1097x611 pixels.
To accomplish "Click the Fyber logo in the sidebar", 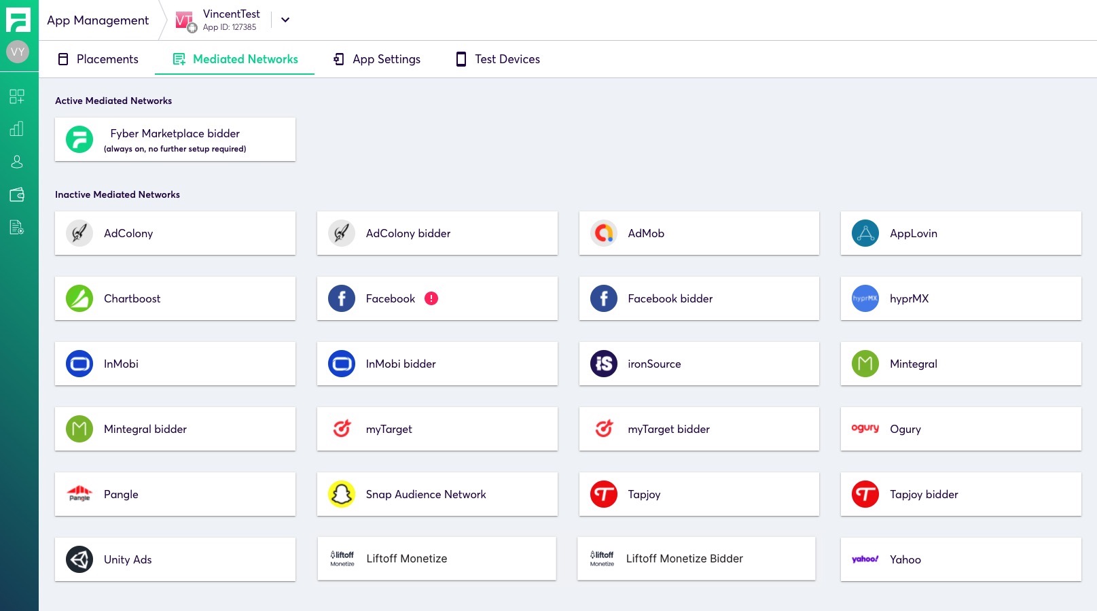I will (x=18, y=20).
